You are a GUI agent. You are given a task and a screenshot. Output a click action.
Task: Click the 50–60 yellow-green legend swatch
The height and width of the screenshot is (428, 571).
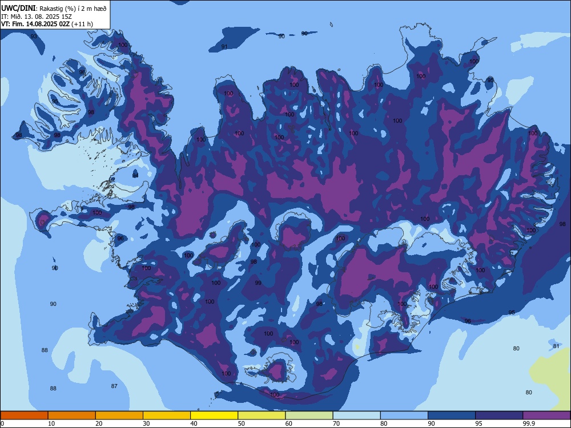point(262,415)
